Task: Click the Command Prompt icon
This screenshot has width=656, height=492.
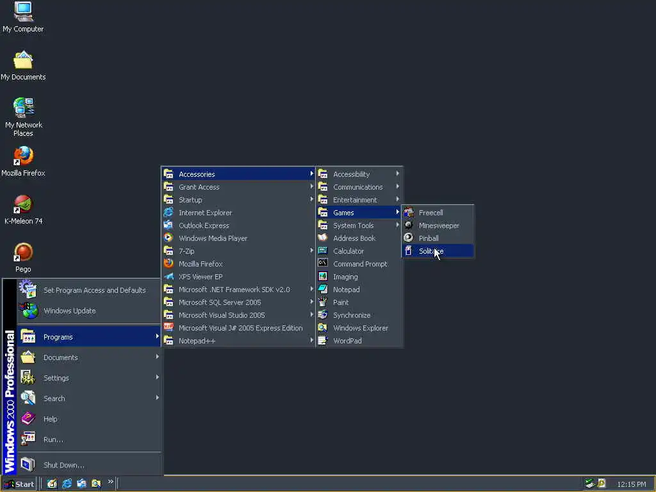Action: [323, 263]
